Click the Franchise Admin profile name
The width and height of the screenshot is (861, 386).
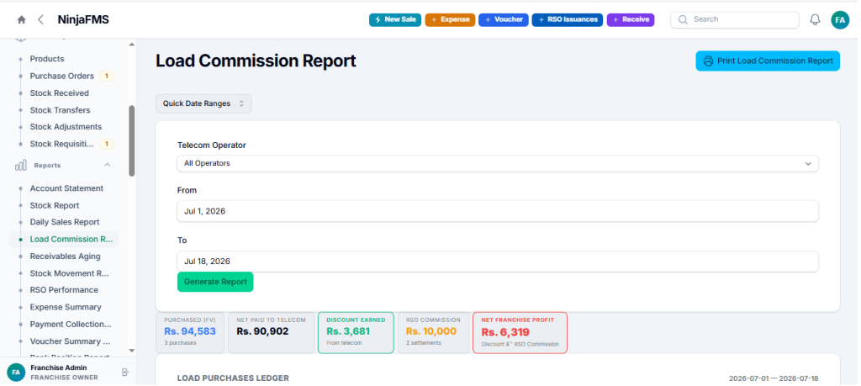pos(58,367)
